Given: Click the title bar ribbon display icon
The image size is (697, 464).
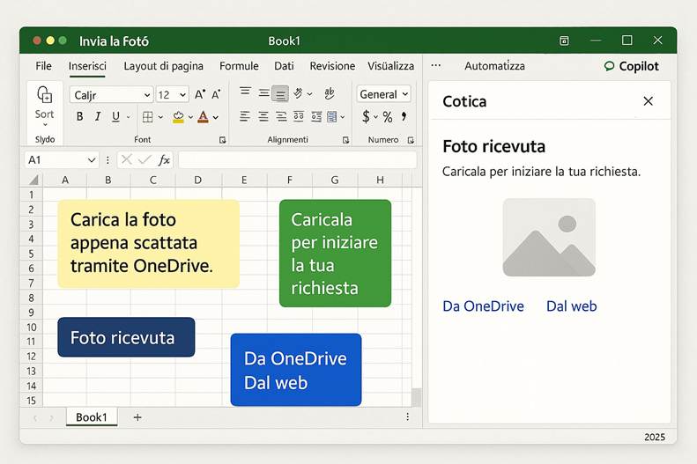Looking at the screenshot, I should tap(564, 41).
